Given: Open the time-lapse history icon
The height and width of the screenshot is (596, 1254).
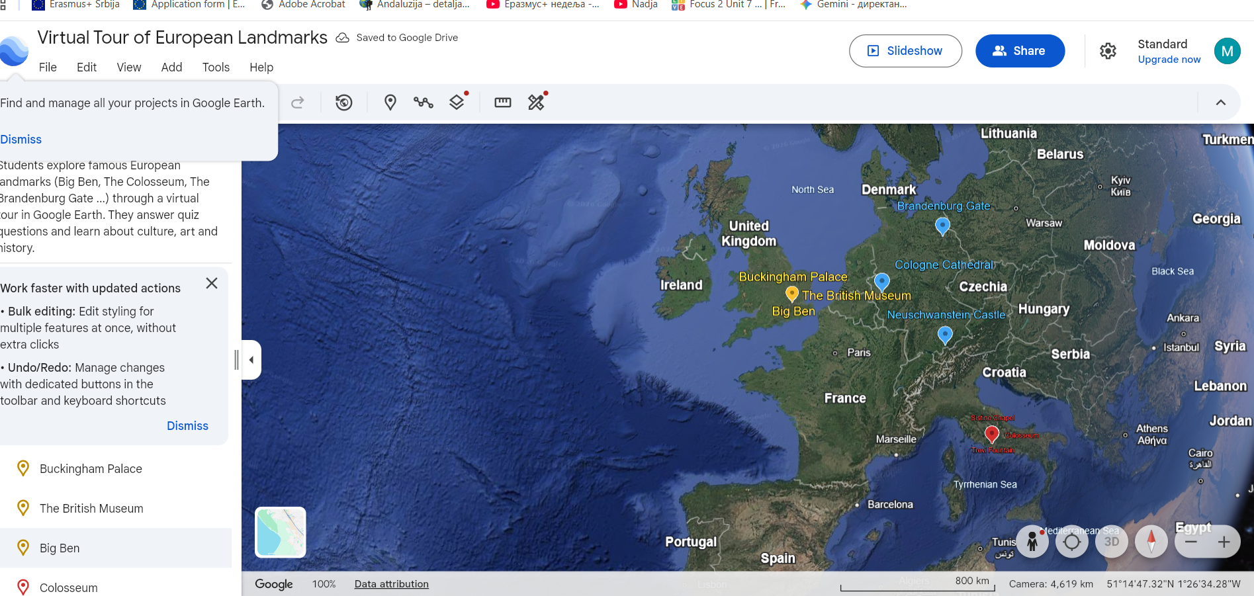Looking at the screenshot, I should pos(344,103).
